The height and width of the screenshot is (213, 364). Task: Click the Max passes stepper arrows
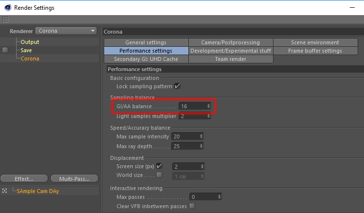[219, 197]
